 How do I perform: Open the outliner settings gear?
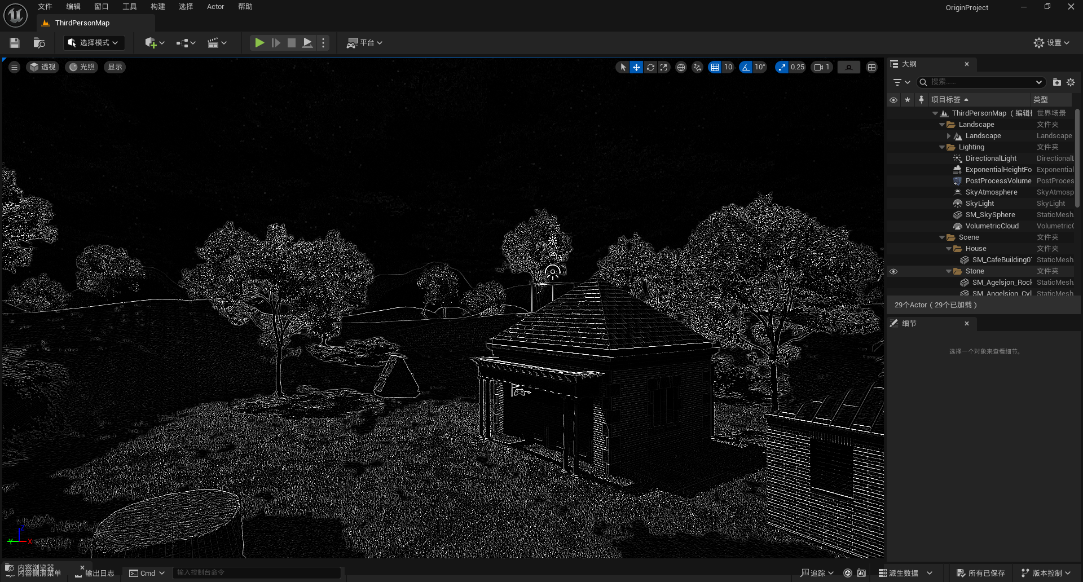(1071, 82)
